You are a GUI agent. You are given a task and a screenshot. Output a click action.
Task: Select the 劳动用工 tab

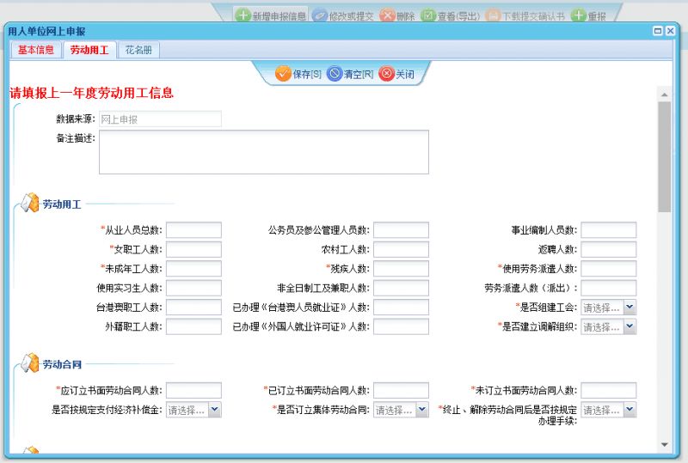tap(89, 51)
